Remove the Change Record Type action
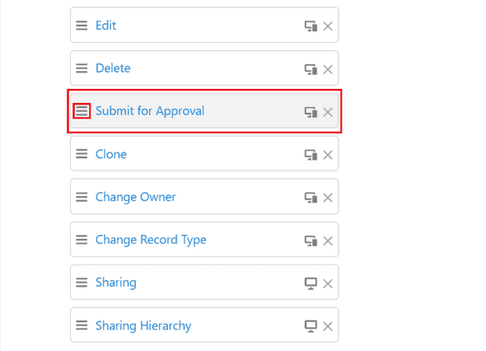Screen dimensions: 486x351 328,241
